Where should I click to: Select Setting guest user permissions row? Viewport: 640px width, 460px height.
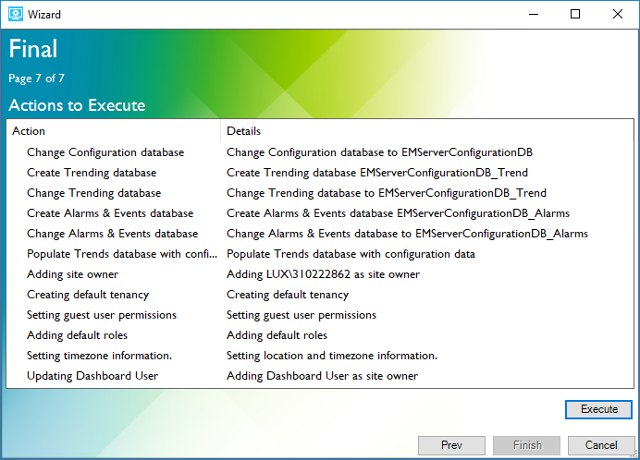click(x=102, y=315)
